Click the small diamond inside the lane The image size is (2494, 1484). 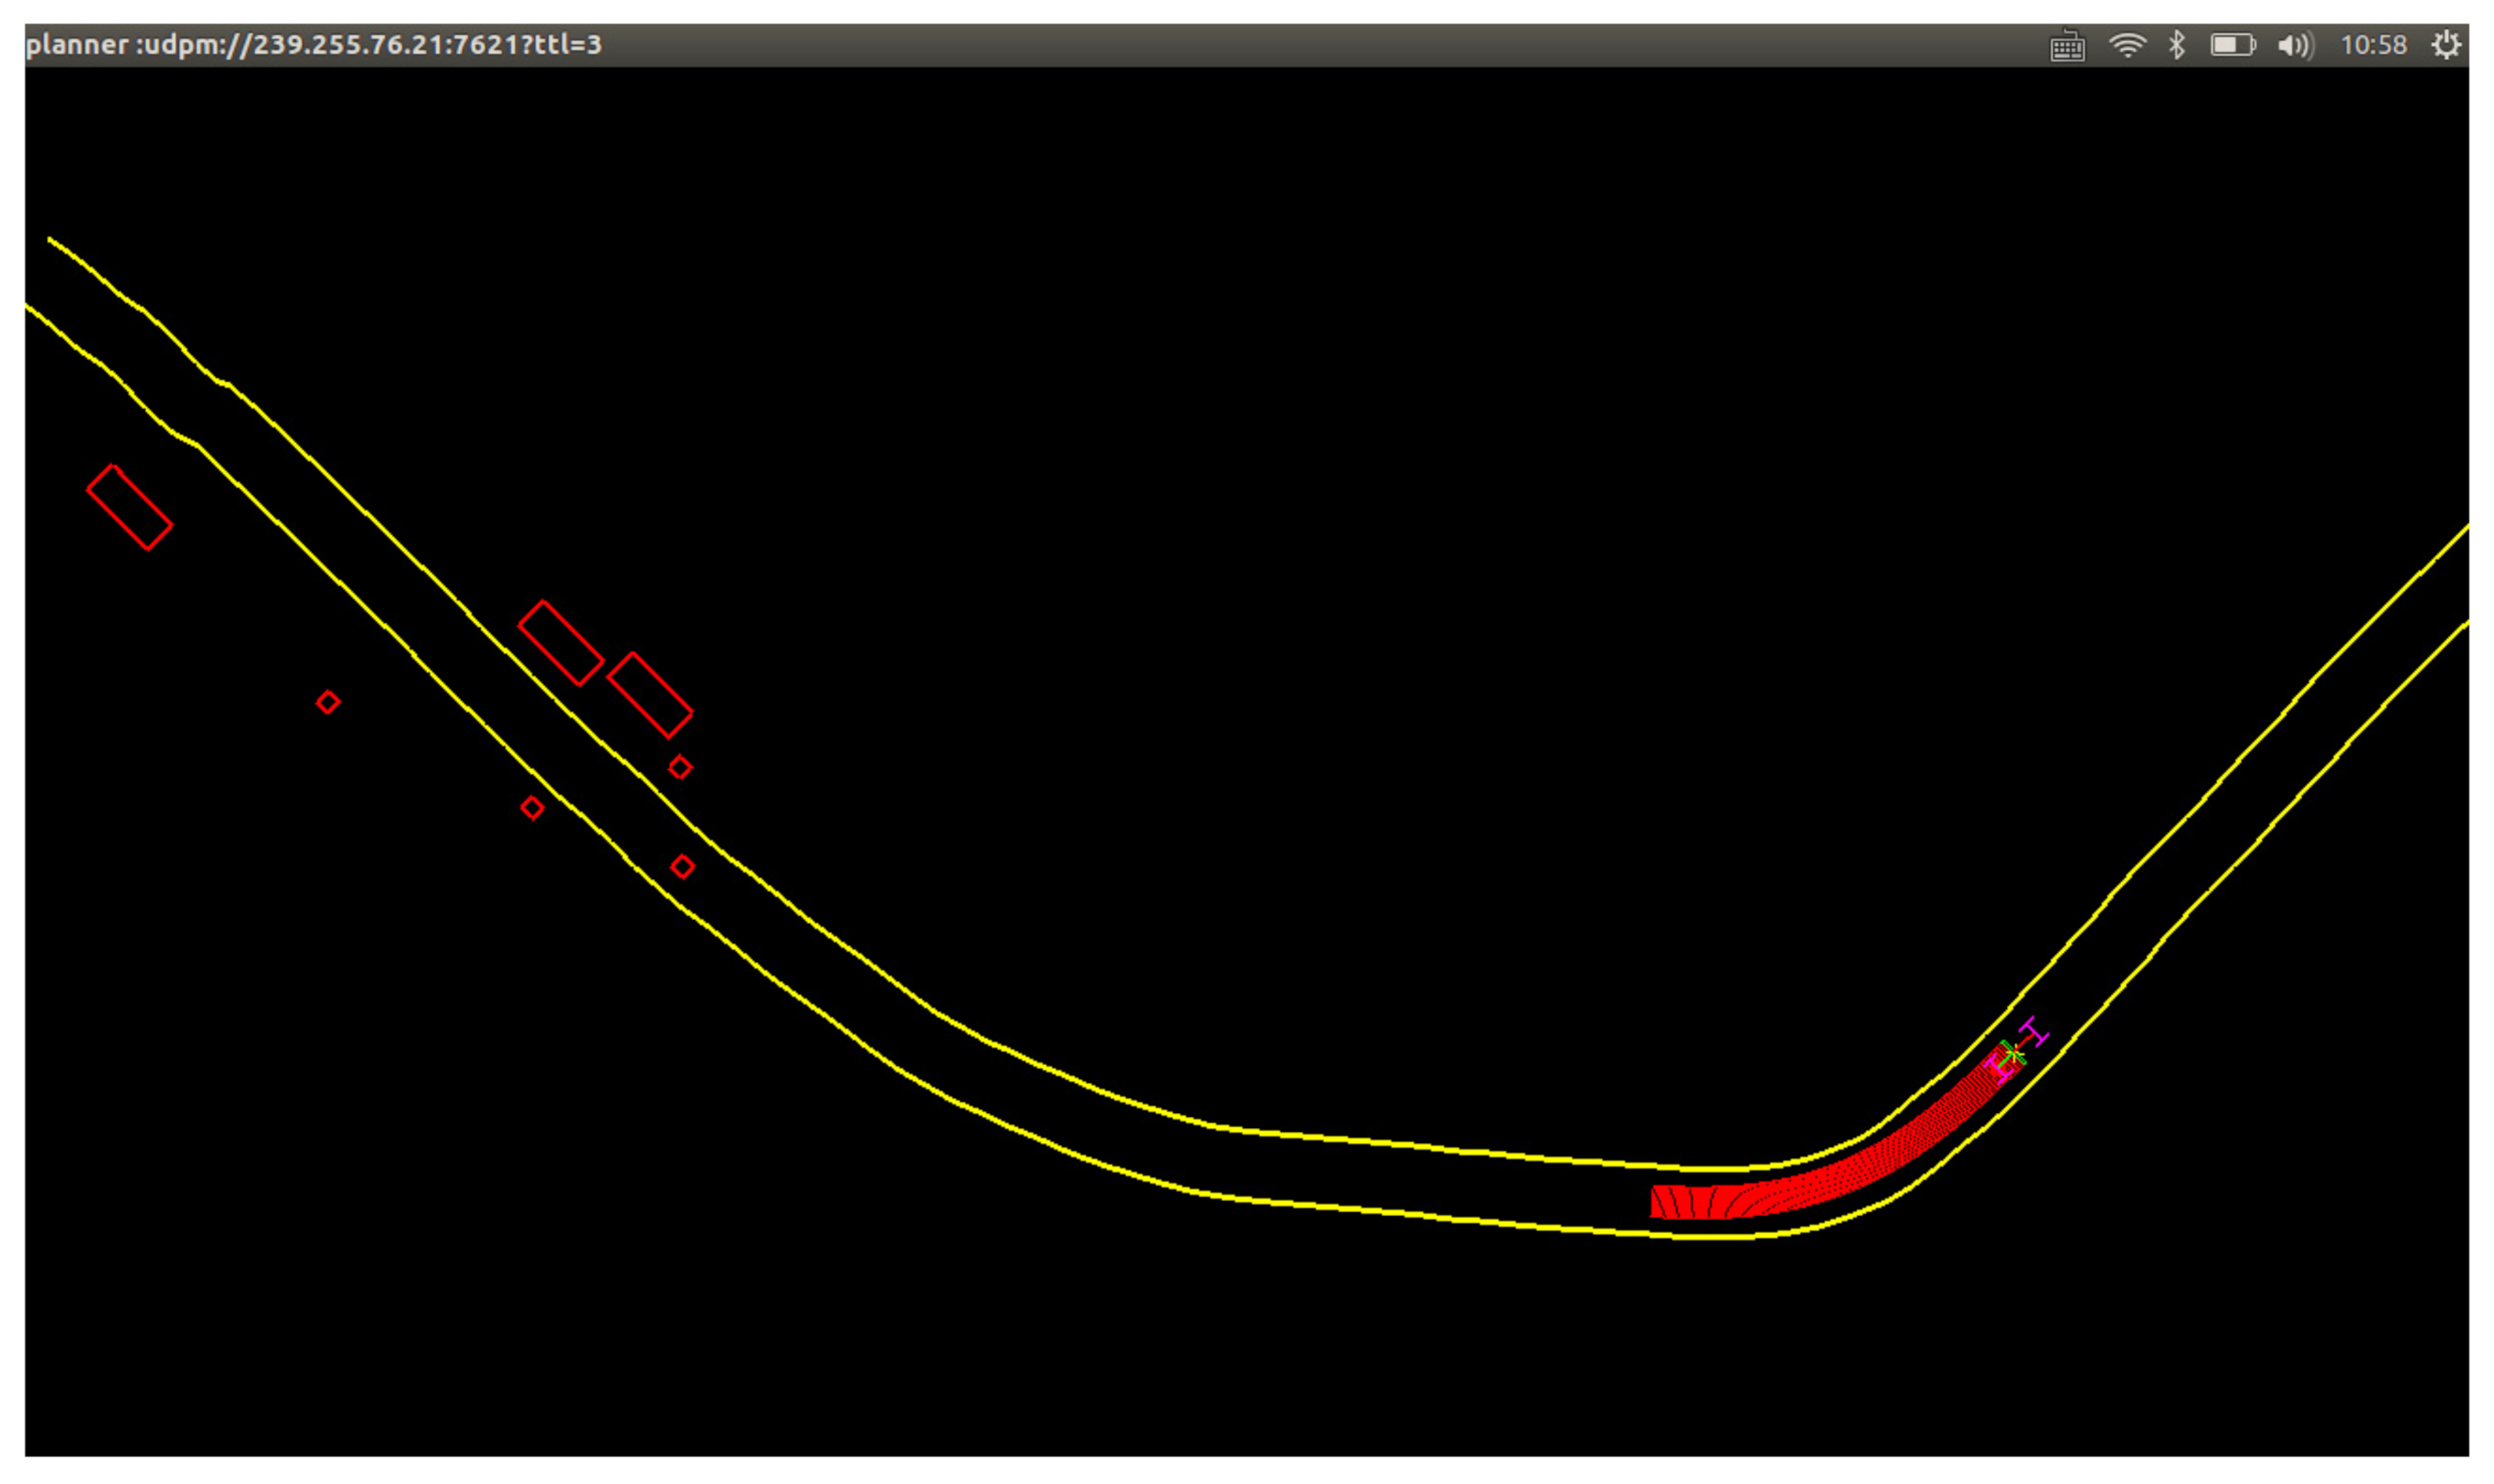click(x=682, y=866)
